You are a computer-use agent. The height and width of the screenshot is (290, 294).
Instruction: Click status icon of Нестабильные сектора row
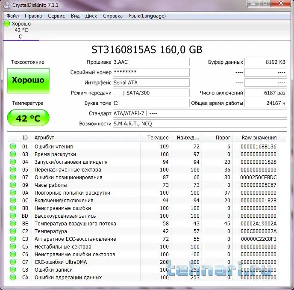[x=13, y=247]
